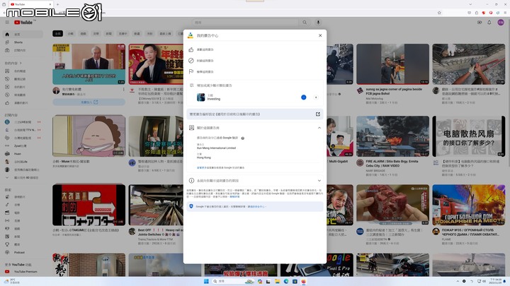
Task: Open the computer cooling fan video thumbnail
Action: coord(469,136)
